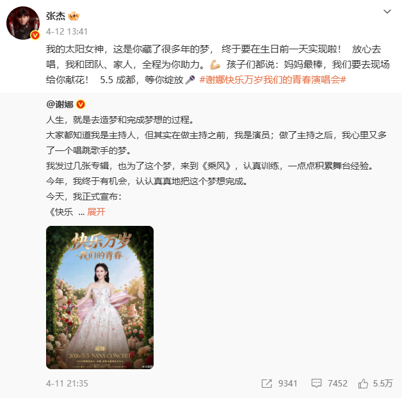Open the post timestamp 4-12 13:41
Screen dimensions: 402x398
click(67, 31)
